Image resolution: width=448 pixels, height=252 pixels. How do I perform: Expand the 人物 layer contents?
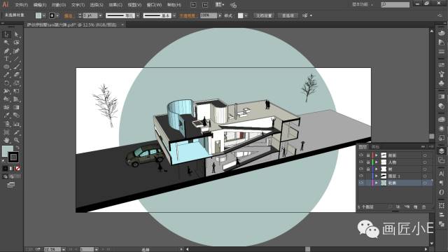[x=377, y=162]
